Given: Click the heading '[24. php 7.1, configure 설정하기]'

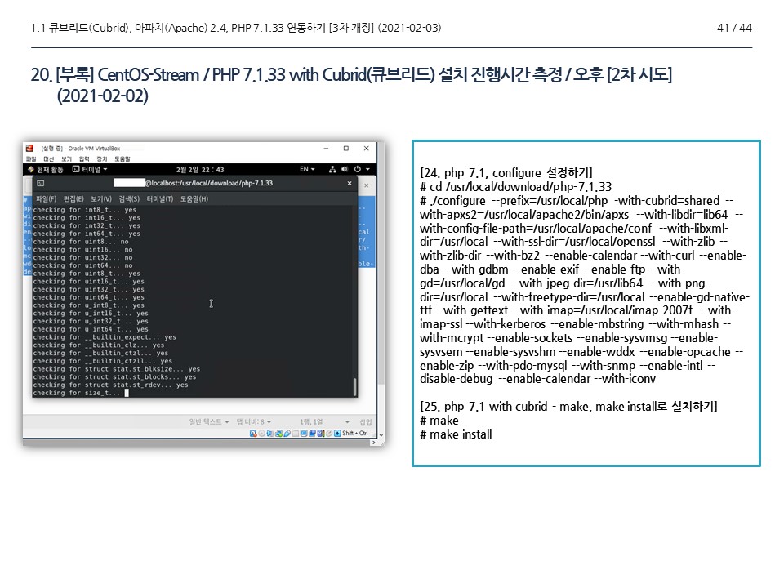Looking at the screenshot, I should click(506, 173).
